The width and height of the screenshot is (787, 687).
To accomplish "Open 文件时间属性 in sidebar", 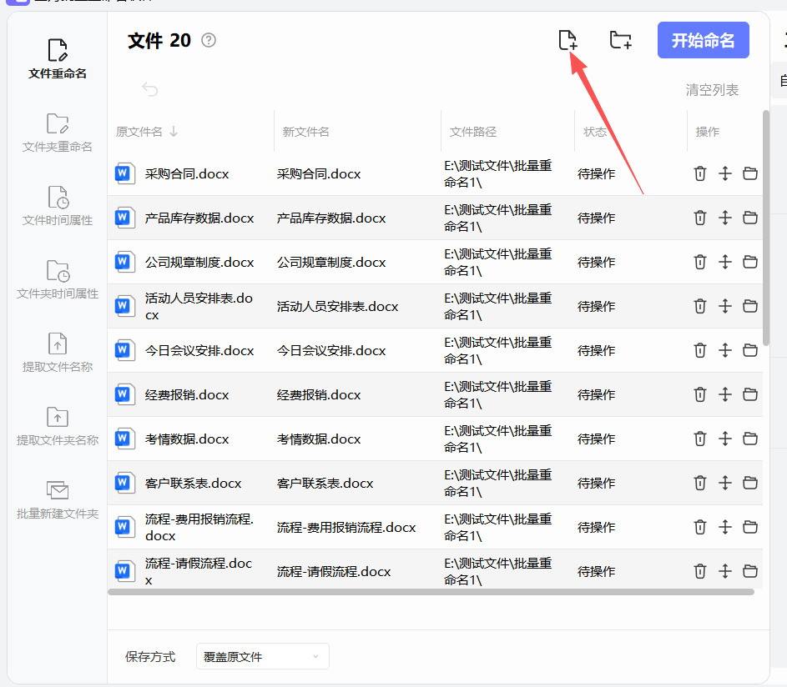I will tap(58, 207).
